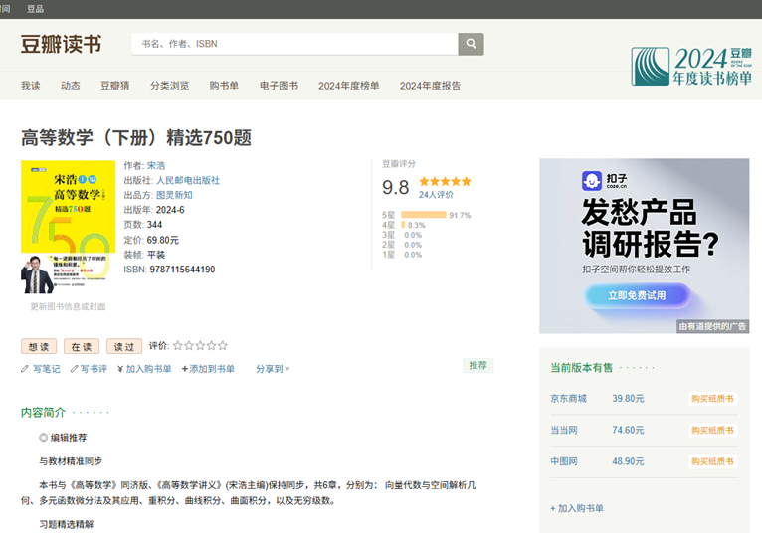Image resolution: width=762 pixels, height=541 pixels.
Task: Click 39.80元 price link
Action: (x=628, y=399)
